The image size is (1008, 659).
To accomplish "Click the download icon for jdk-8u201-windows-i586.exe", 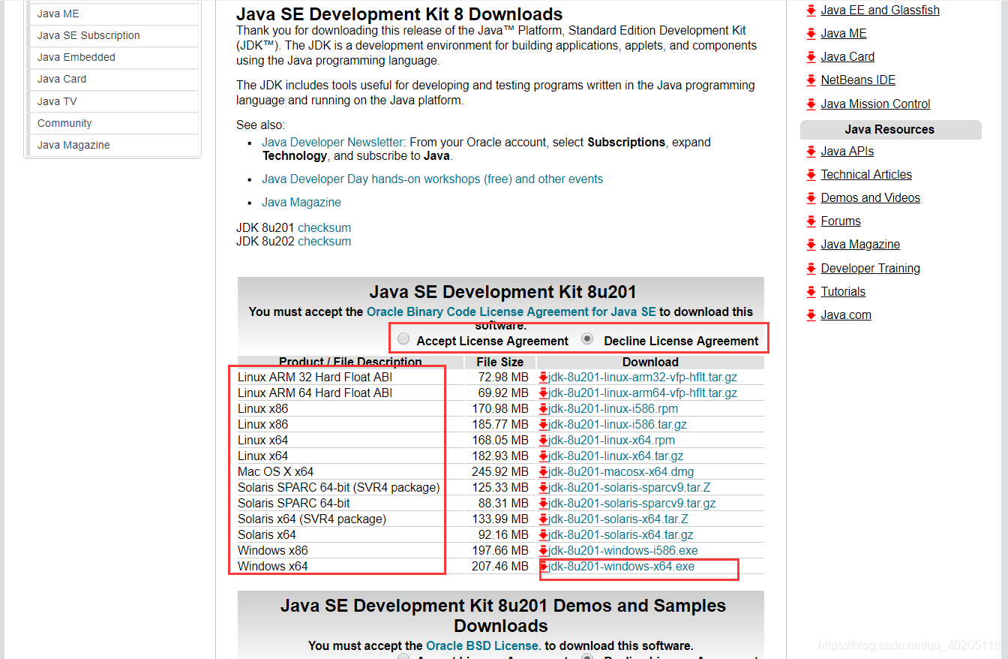I will click(x=544, y=551).
